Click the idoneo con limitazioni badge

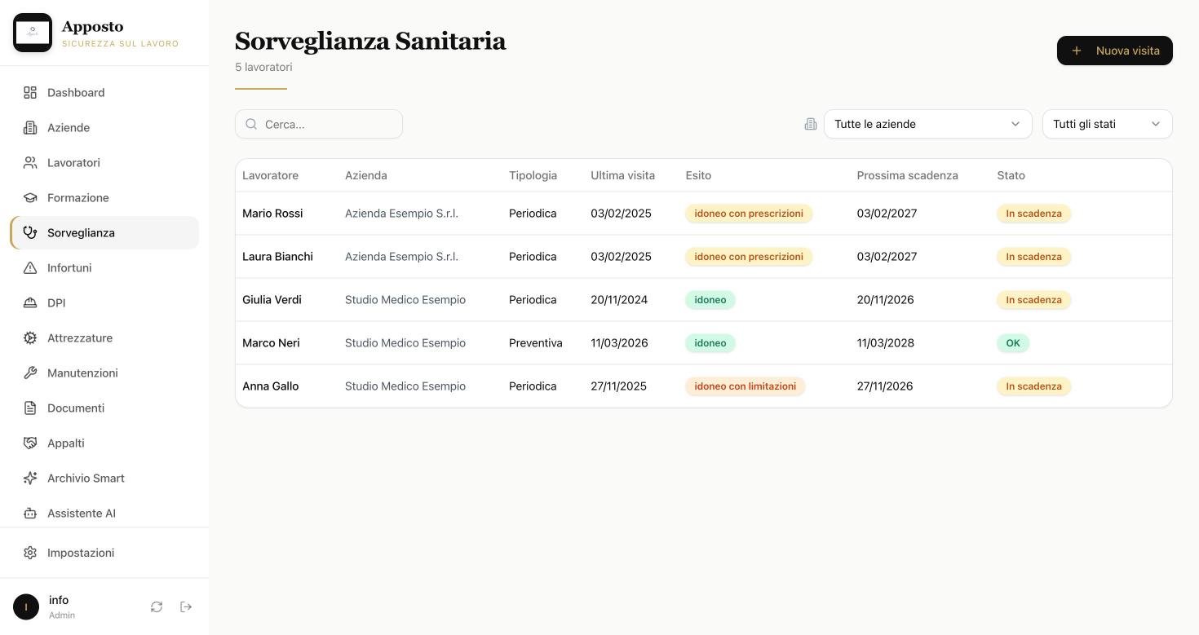pos(745,386)
